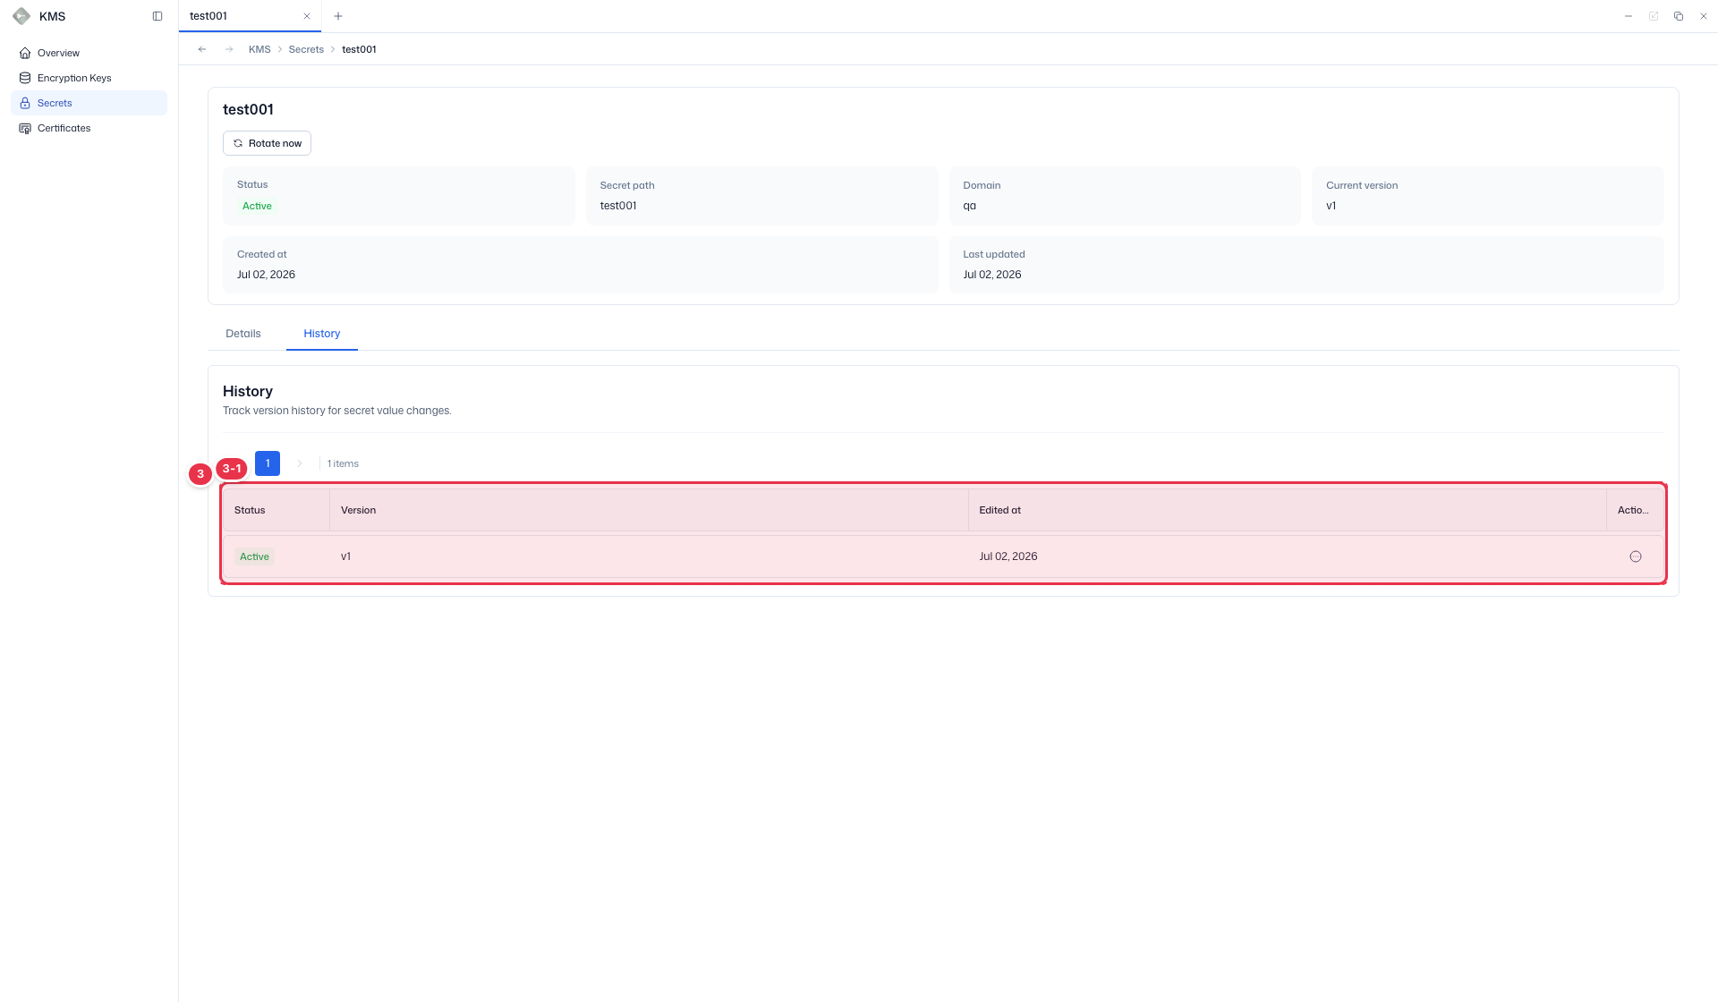The image size is (1718, 1002).
Task: Close the test001 tab
Action: [307, 16]
